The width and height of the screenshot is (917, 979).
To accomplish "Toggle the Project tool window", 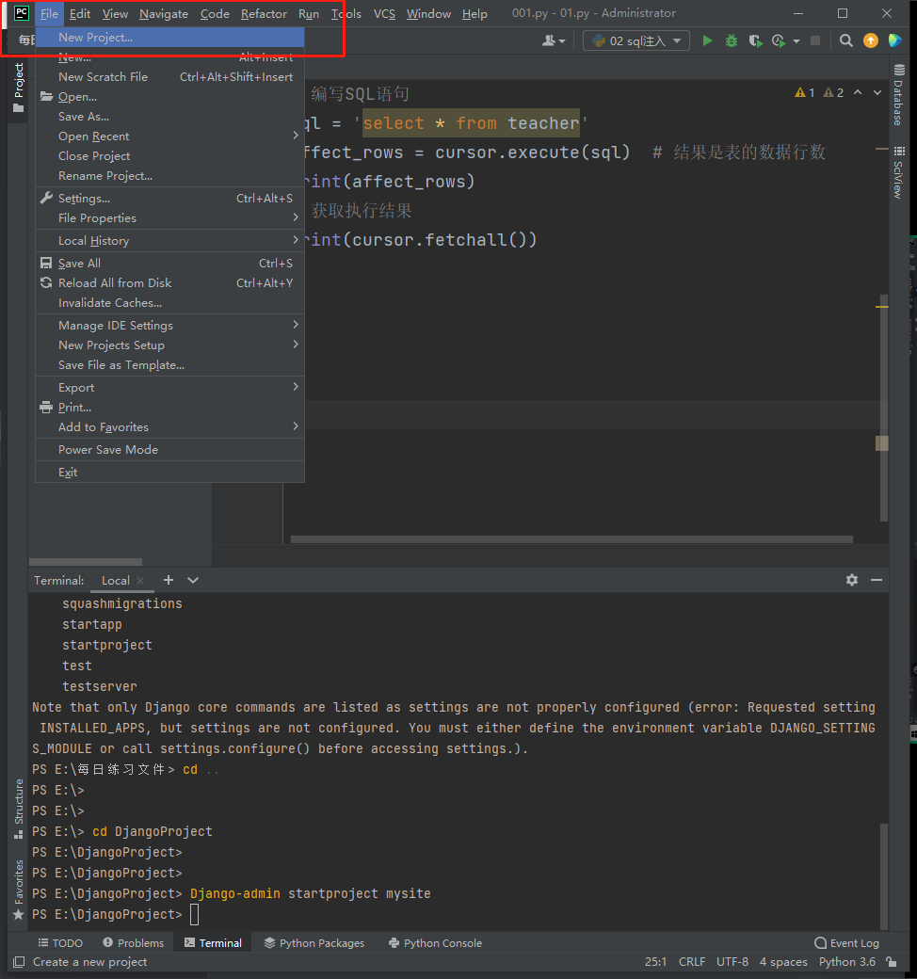I will (x=19, y=88).
